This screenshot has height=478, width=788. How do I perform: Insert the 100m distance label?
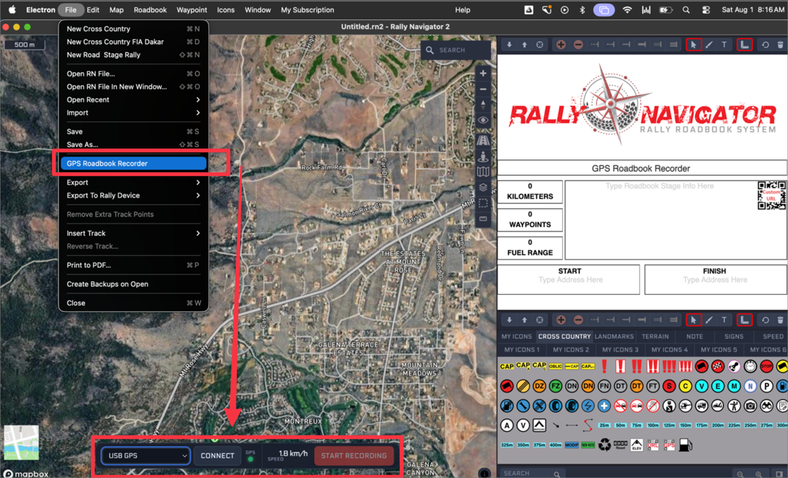pos(652,425)
